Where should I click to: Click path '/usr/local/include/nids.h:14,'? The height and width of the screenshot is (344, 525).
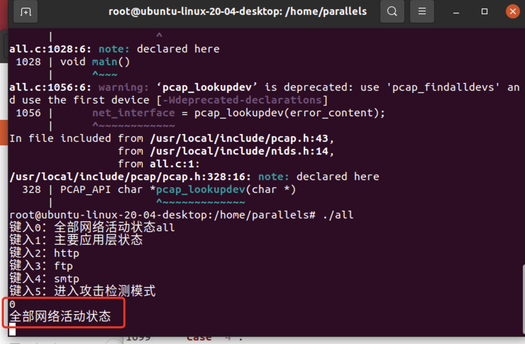[x=242, y=151]
